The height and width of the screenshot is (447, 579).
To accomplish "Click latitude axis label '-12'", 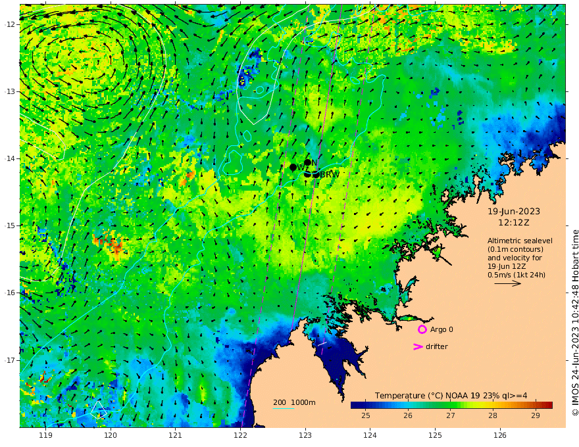I will click(10, 24).
